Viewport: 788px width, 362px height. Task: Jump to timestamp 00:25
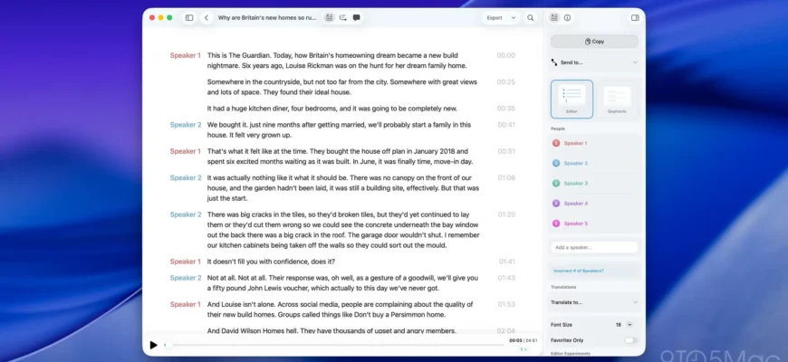point(506,81)
